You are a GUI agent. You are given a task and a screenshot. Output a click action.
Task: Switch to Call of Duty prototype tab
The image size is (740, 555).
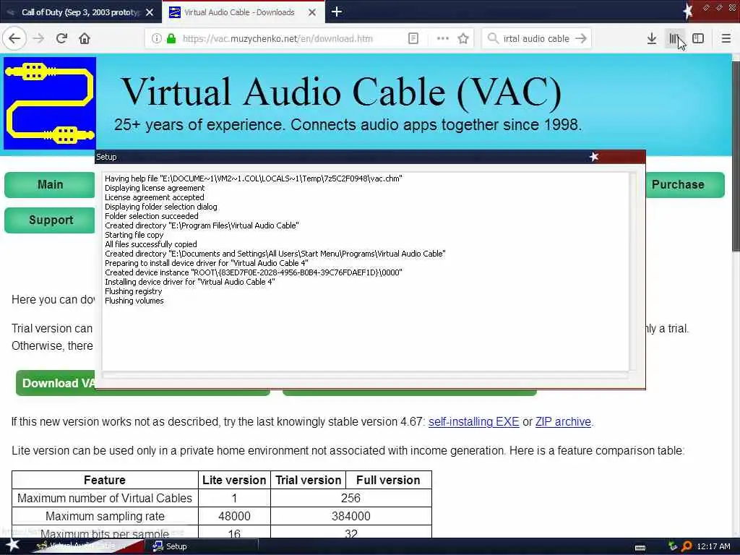pyautogui.click(x=80, y=12)
